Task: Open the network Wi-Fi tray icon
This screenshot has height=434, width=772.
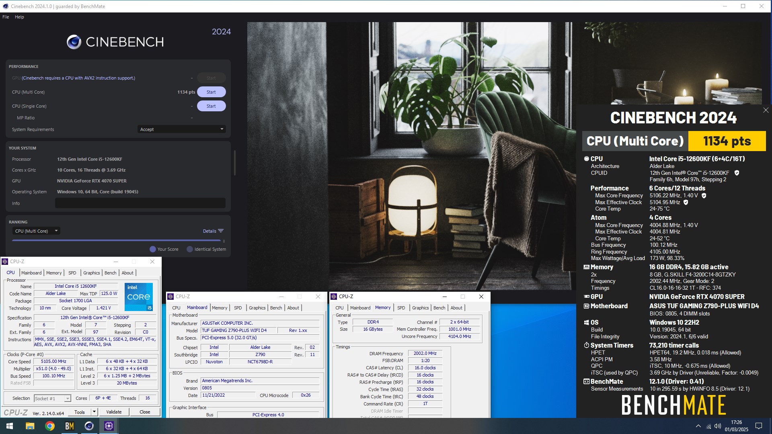Action: (x=708, y=426)
